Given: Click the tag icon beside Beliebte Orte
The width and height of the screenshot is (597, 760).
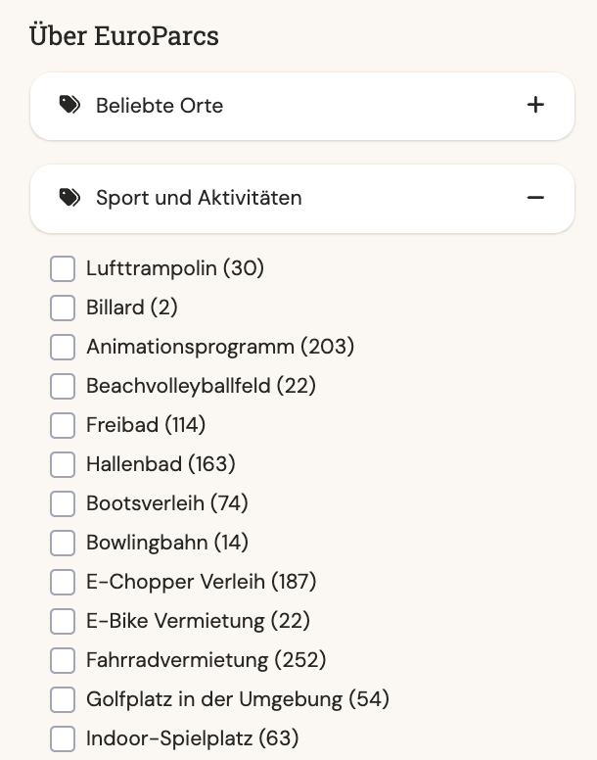Looking at the screenshot, I should 69,105.
